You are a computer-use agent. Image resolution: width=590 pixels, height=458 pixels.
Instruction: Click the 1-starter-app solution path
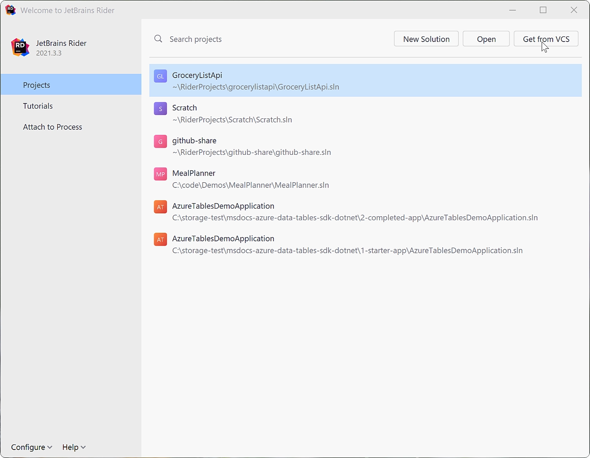(x=347, y=250)
